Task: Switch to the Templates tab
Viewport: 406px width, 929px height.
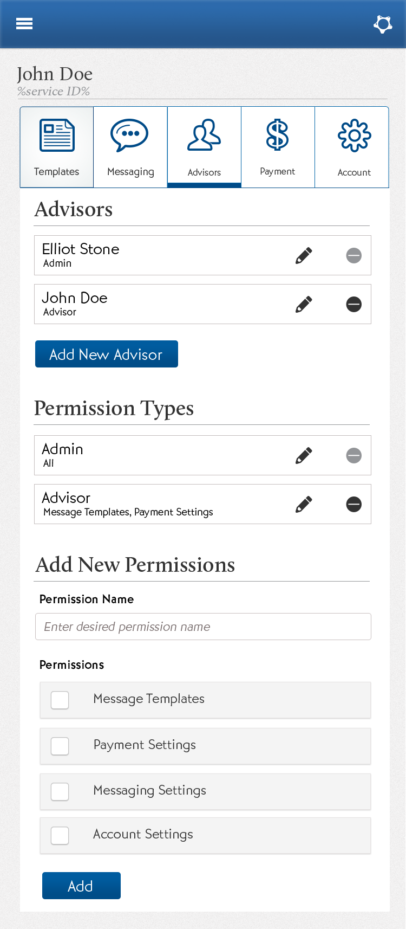Action: tap(57, 147)
